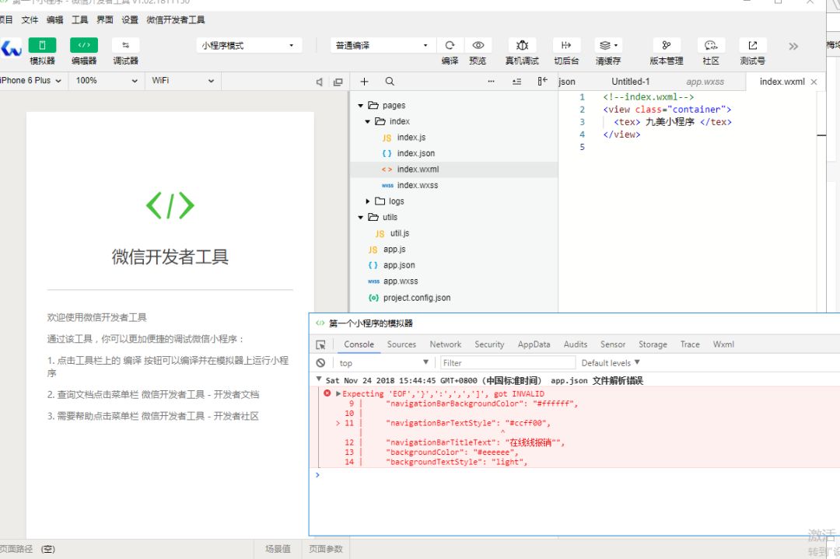The height and width of the screenshot is (559, 840).
Task: Open the 界面 menu
Action: coord(105,19)
